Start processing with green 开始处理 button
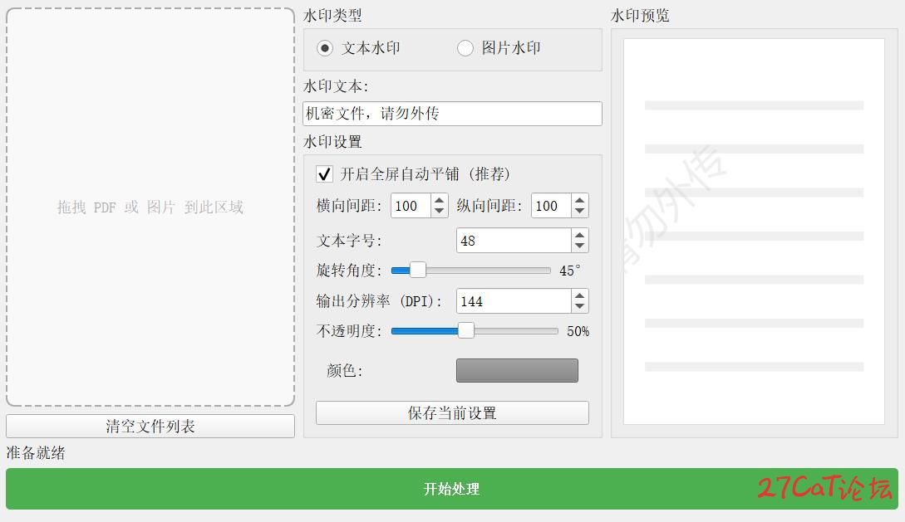The width and height of the screenshot is (905, 522). (x=451, y=489)
